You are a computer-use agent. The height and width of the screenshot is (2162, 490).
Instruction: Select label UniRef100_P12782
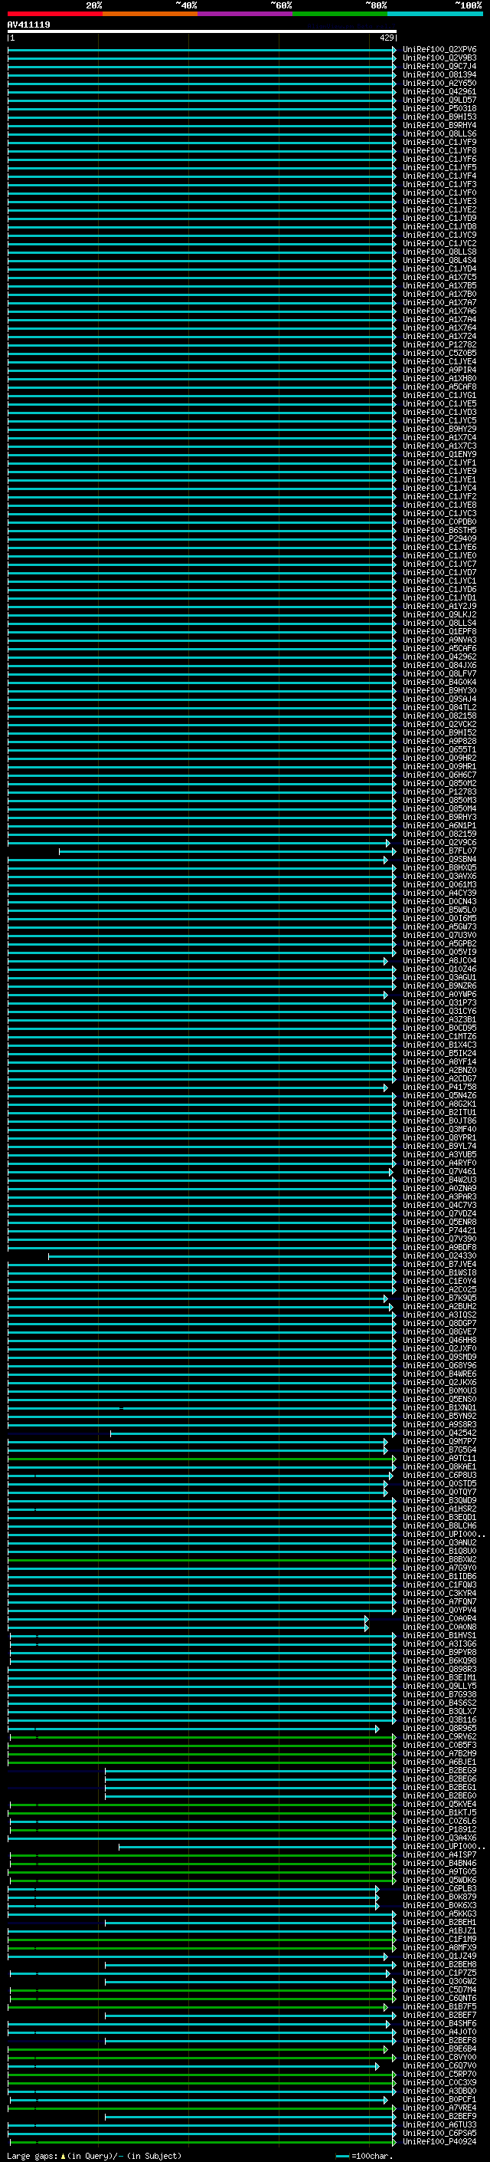tap(439, 345)
